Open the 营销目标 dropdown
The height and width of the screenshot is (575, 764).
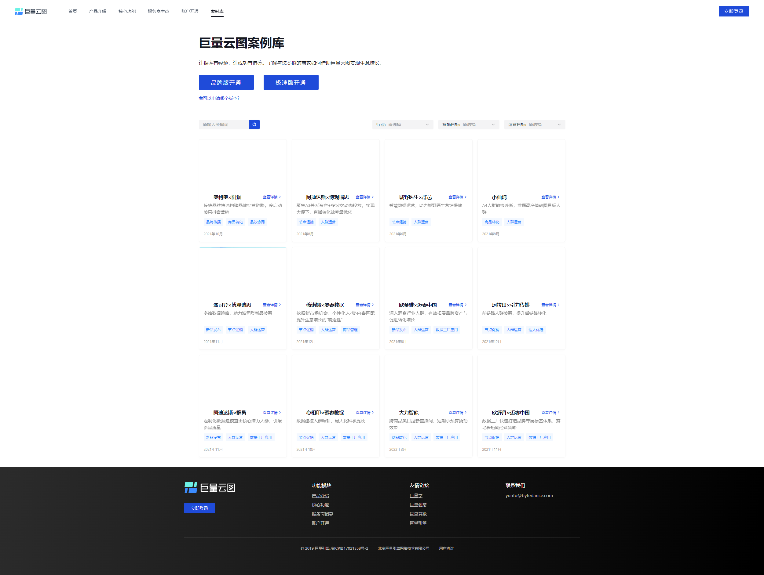click(x=468, y=125)
